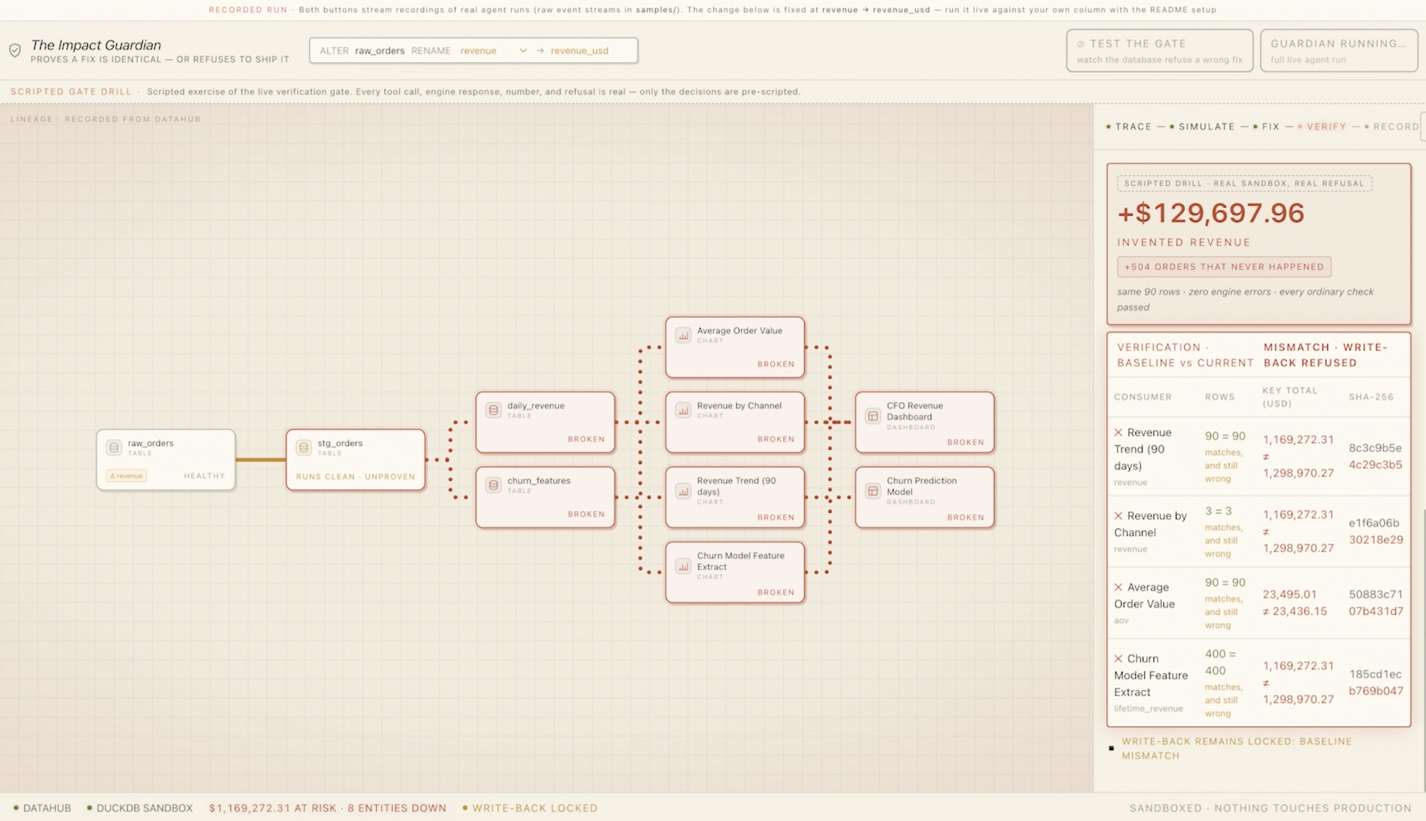The image size is (1426, 821).
Task: Click the Test the Gate button
Action: (x=1159, y=50)
